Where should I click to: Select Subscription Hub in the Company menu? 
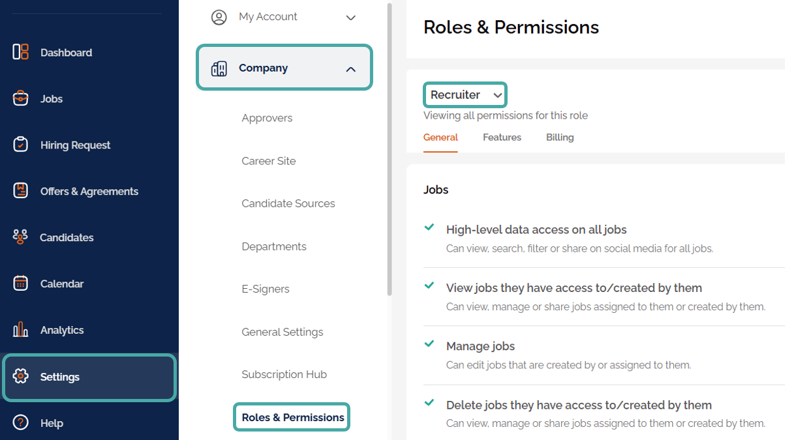click(284, 375)
